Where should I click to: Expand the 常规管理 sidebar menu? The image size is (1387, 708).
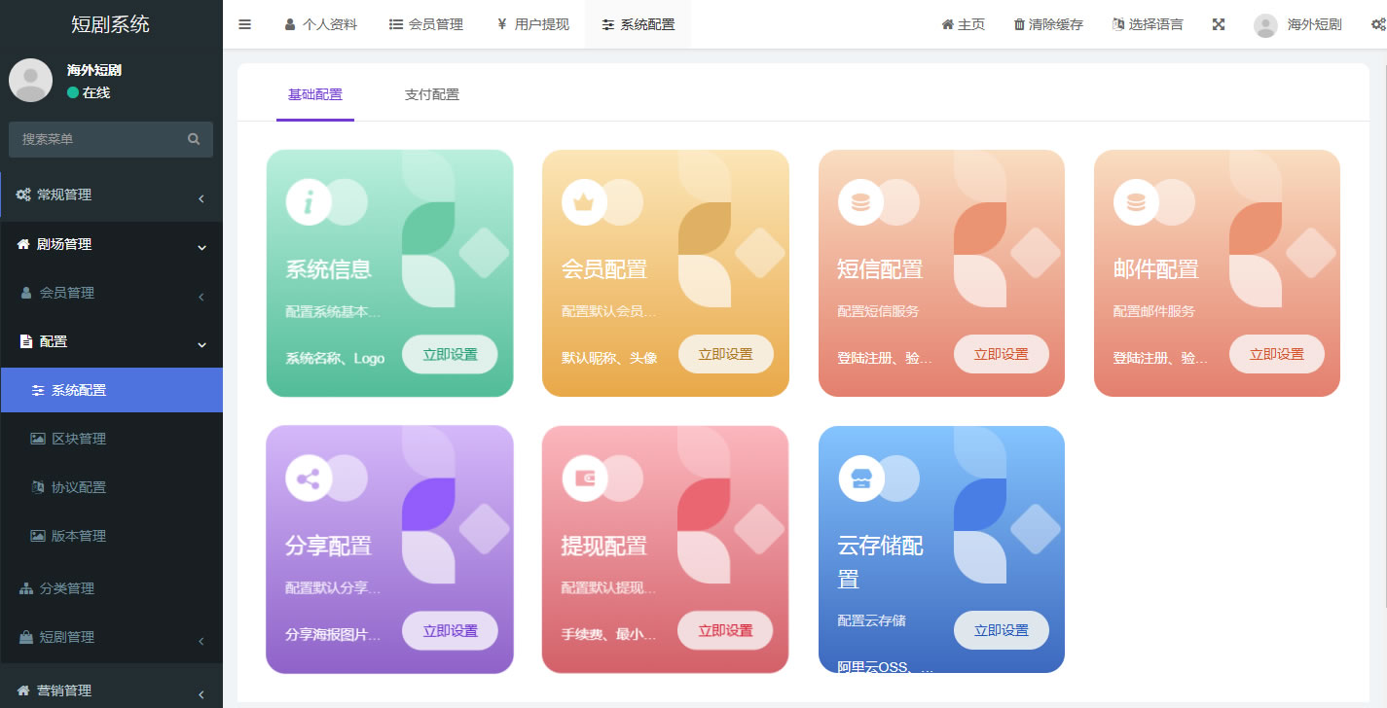tap(111, 195)
